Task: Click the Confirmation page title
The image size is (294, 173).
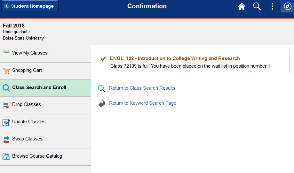Action: pos(147,6)
